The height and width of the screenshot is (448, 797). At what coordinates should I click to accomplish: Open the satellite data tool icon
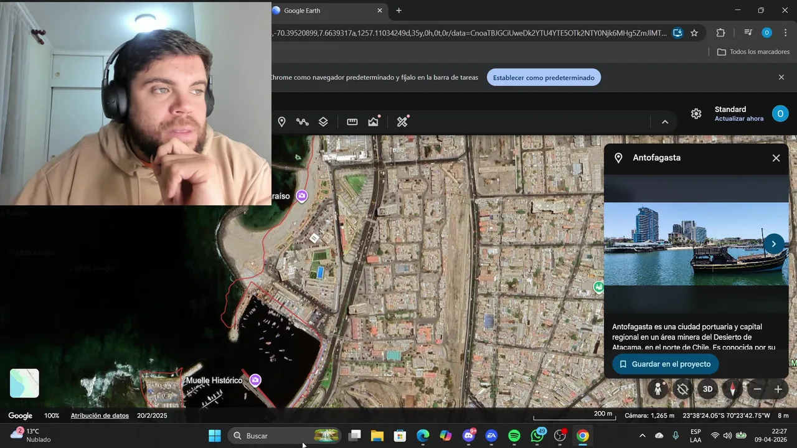point(403,121)
